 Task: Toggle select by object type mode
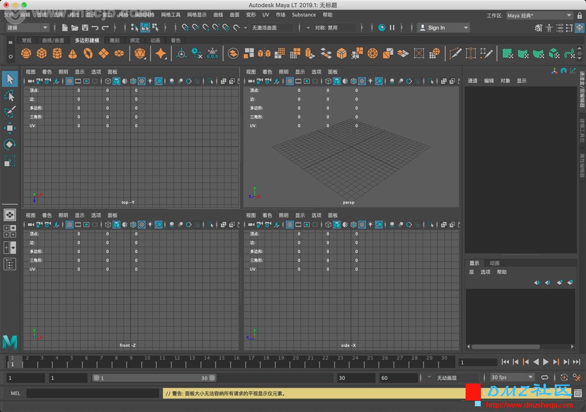(145, 27)
